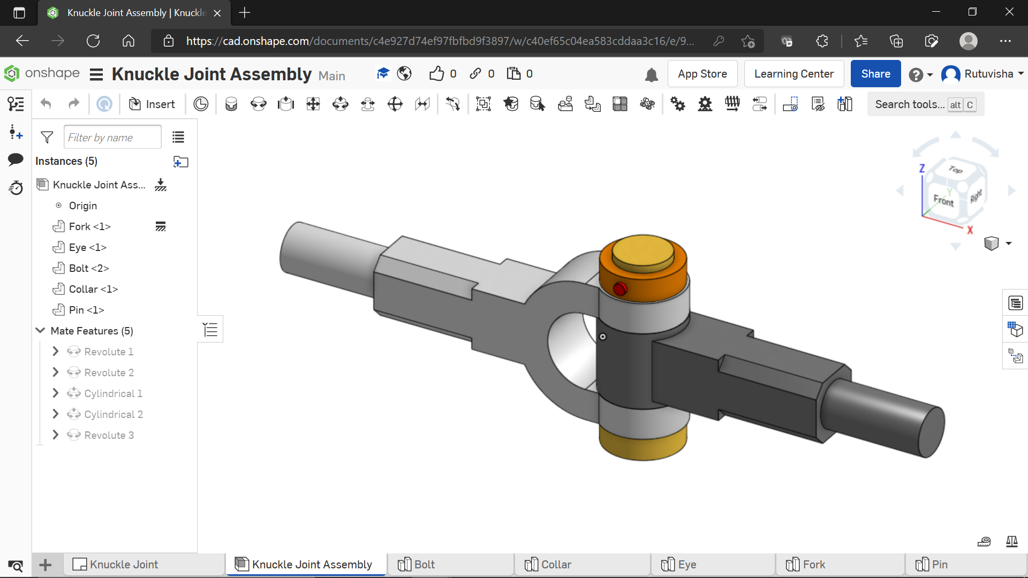The height and width of the screenshot is (578, 1028).
Task: Toggle the fixed icon beside Fork <1>
Action: tap(161, 226)
